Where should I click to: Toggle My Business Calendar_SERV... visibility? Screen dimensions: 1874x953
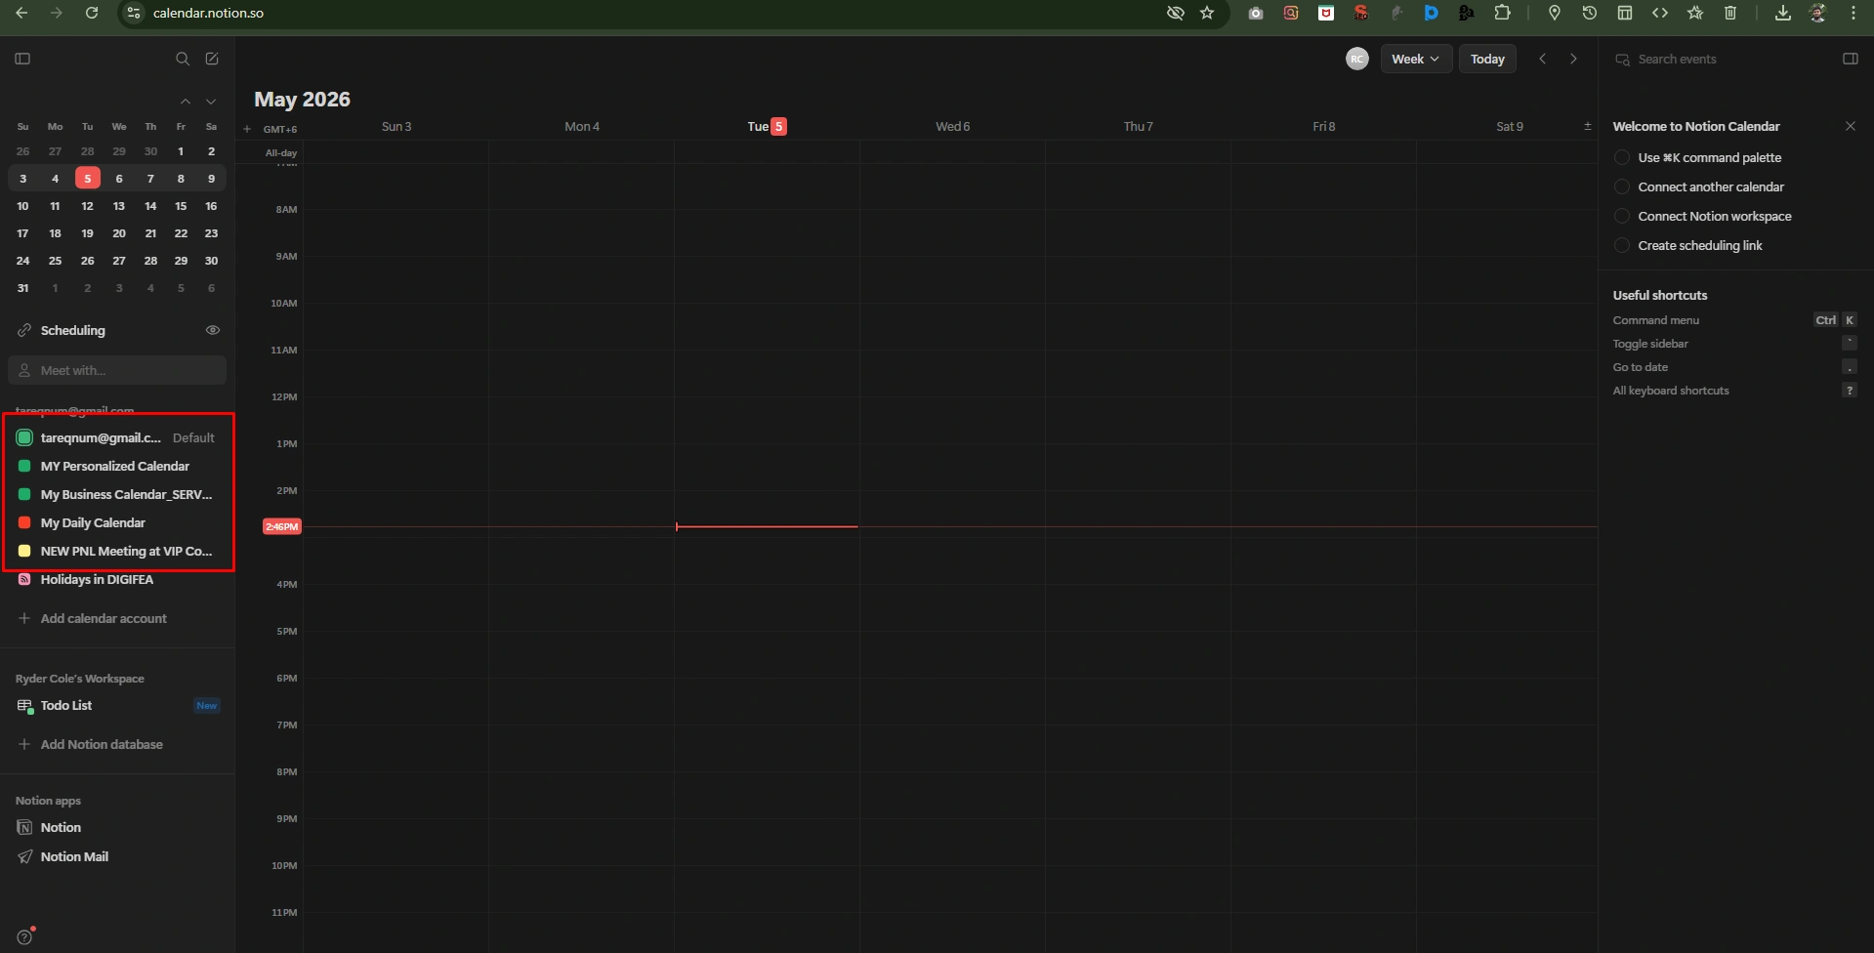pos(24,494)
